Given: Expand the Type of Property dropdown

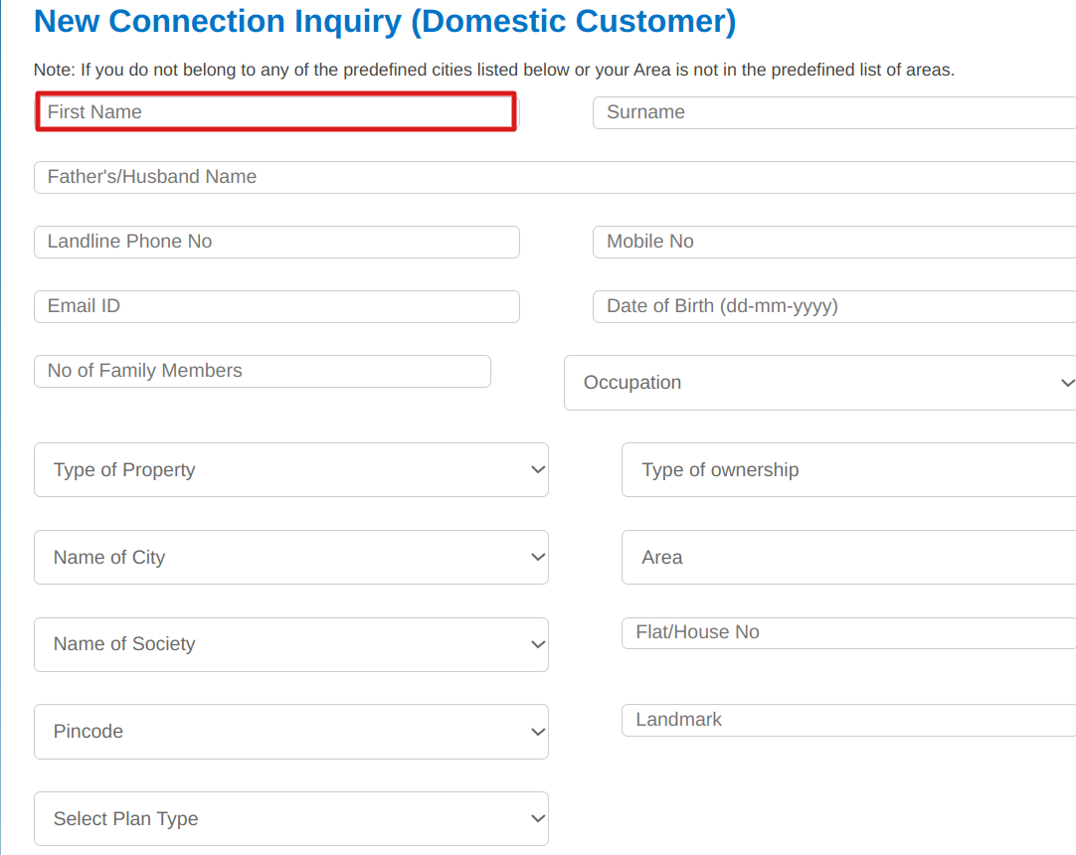Looking at the screenshot, I should coord(290,470).
